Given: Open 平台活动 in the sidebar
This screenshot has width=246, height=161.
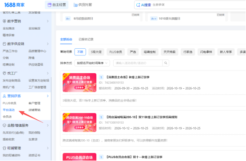Looking at the screenshot, I should [8, 110].
